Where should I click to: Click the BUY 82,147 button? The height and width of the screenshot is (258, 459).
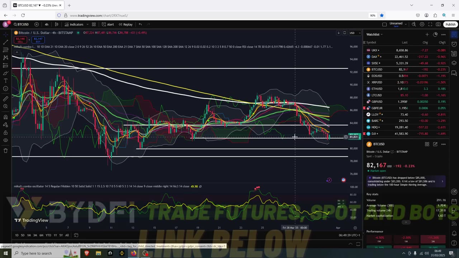click(38, 40)
